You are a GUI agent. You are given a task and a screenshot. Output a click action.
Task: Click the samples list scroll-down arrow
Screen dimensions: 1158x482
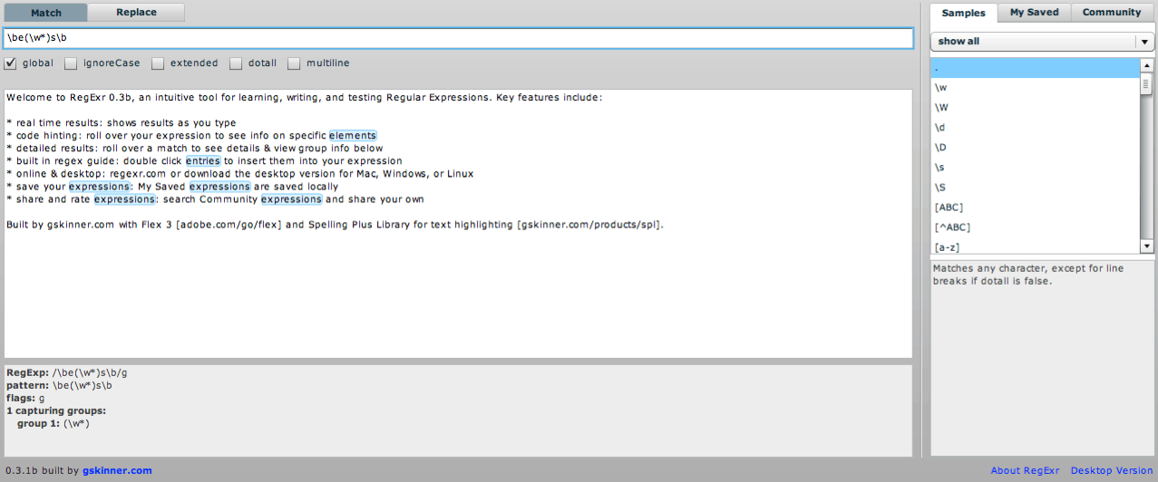coord(1146,246)
